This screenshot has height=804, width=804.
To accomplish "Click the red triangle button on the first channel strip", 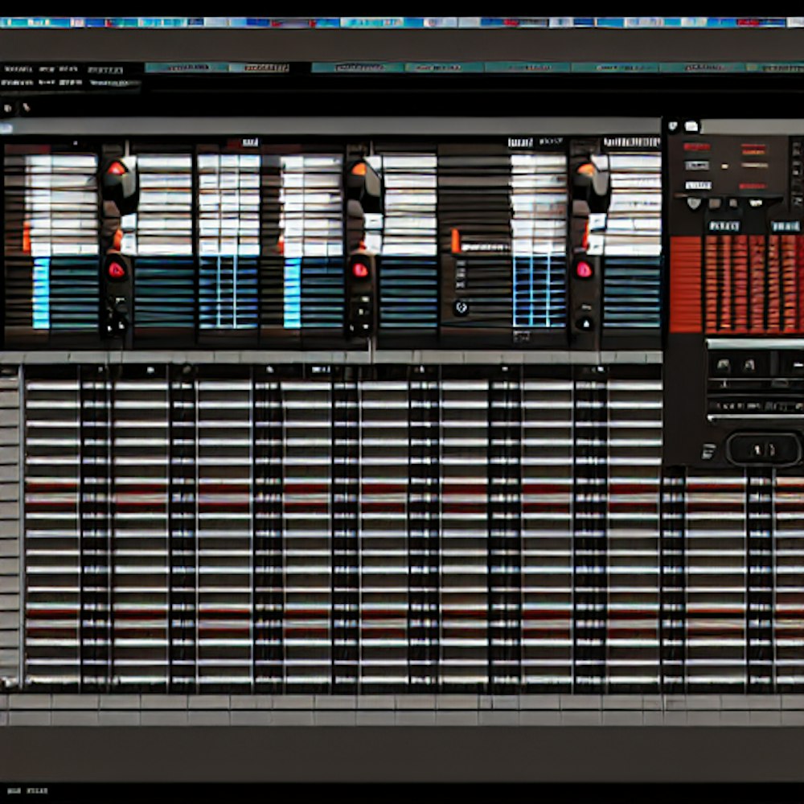I will point(117,270).
